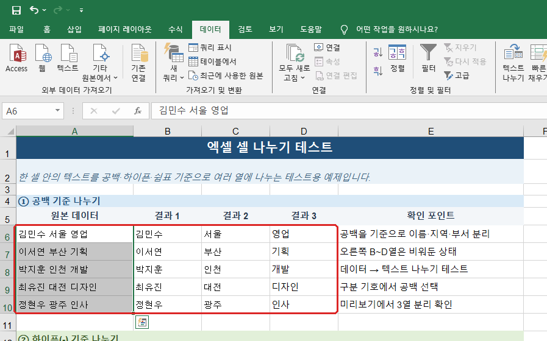Click cell 이서연 부산 기획
547x341 pixels.
[74, 251]
